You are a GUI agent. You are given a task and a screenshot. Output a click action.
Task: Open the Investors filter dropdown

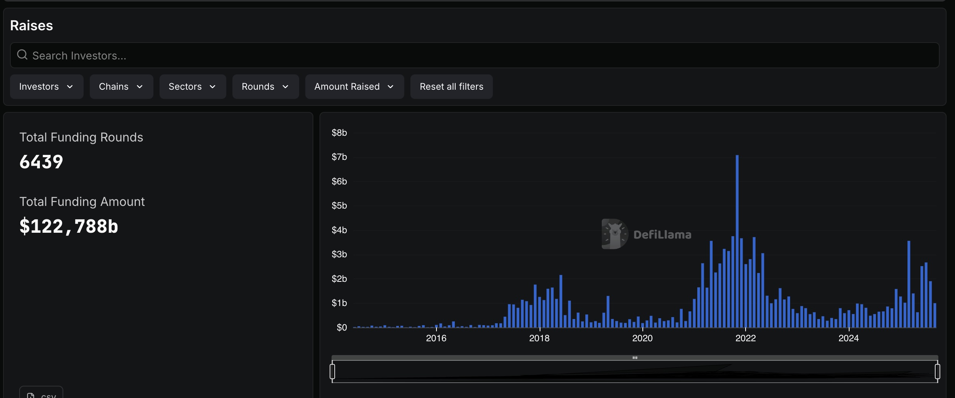pos(46,87)
